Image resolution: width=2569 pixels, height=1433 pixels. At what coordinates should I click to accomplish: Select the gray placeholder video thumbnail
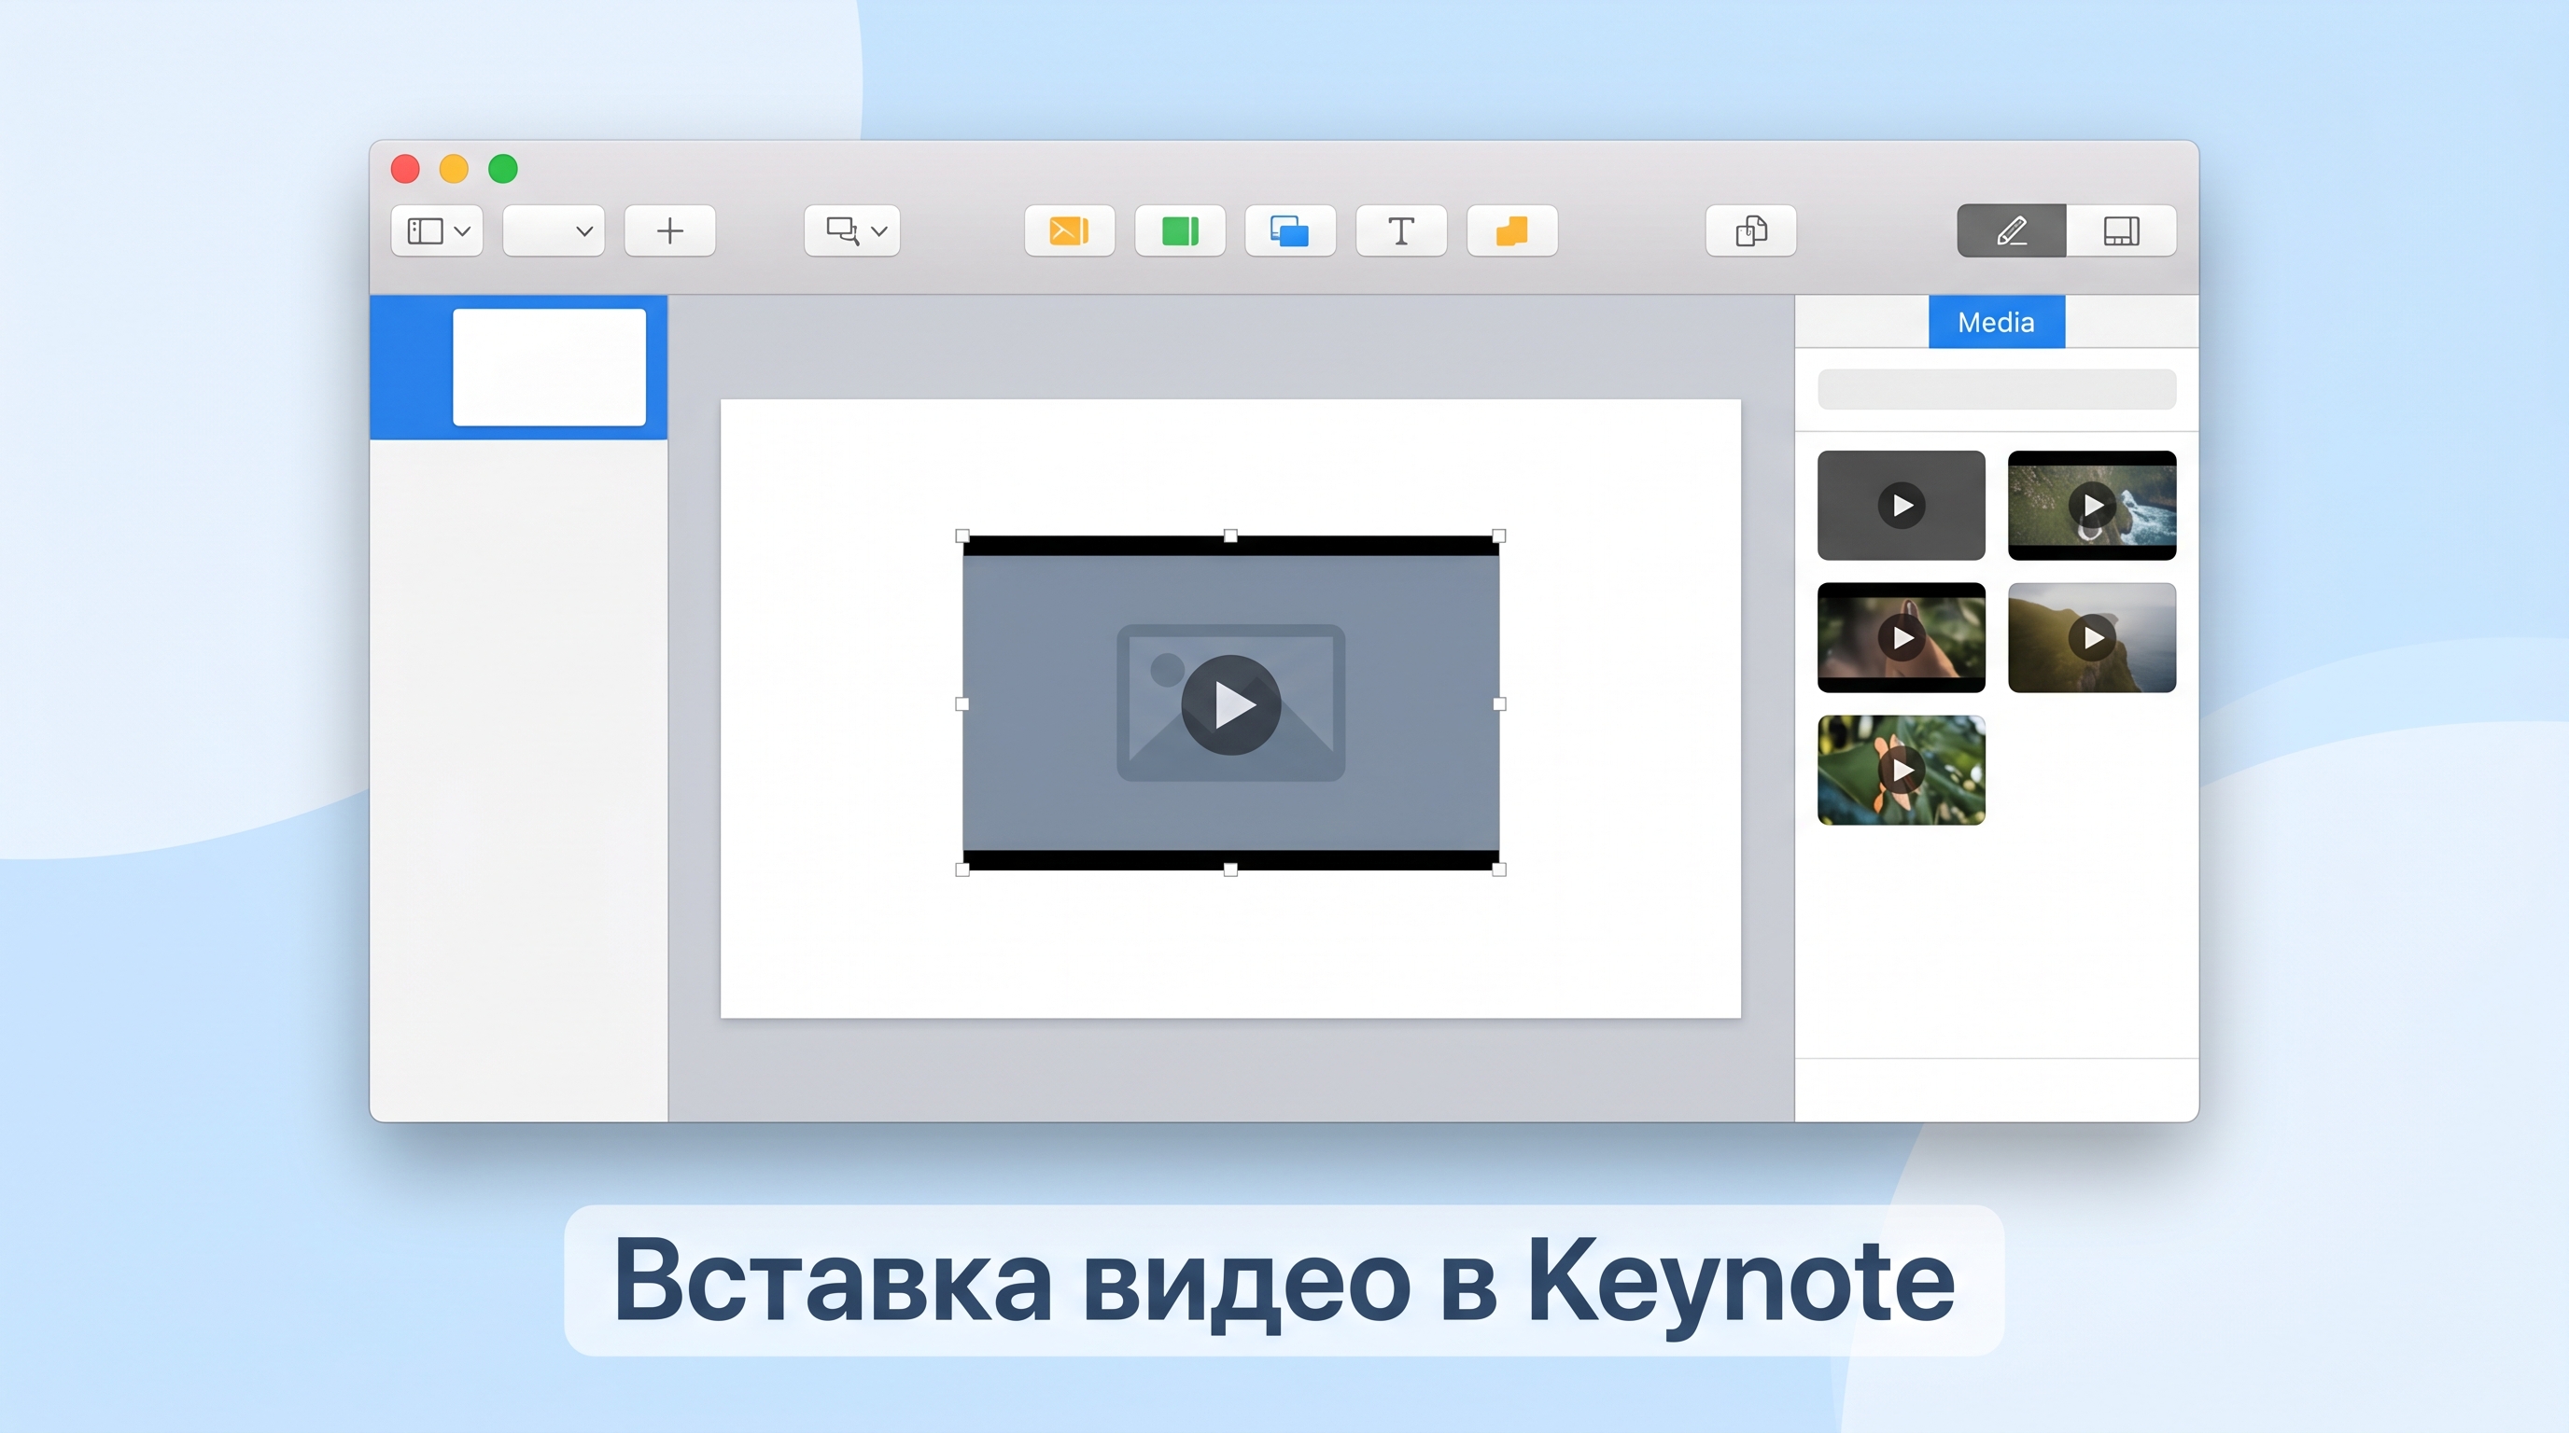coord(1902,506)
